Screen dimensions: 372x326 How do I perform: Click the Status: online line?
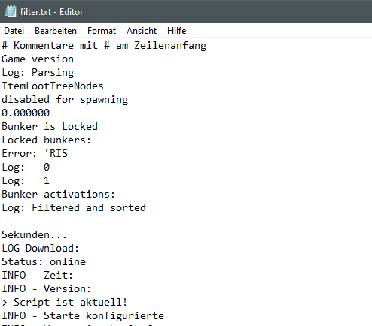point(44,262)
